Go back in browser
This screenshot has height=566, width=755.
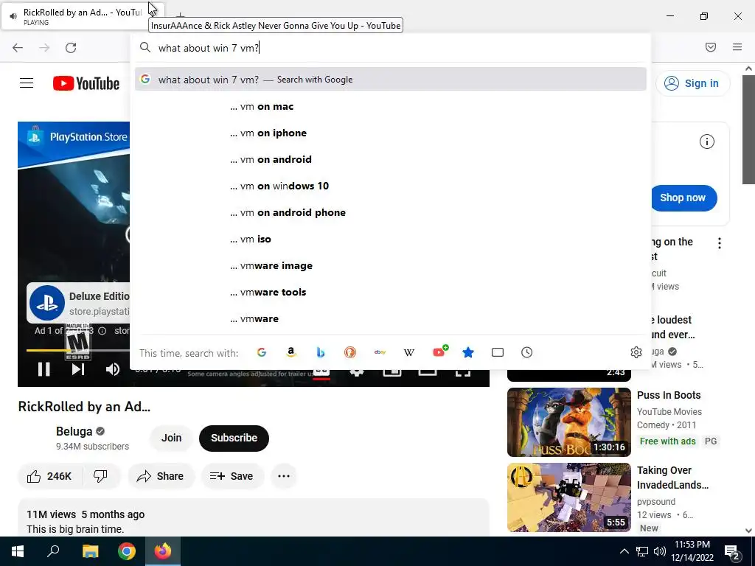point(18,48)
